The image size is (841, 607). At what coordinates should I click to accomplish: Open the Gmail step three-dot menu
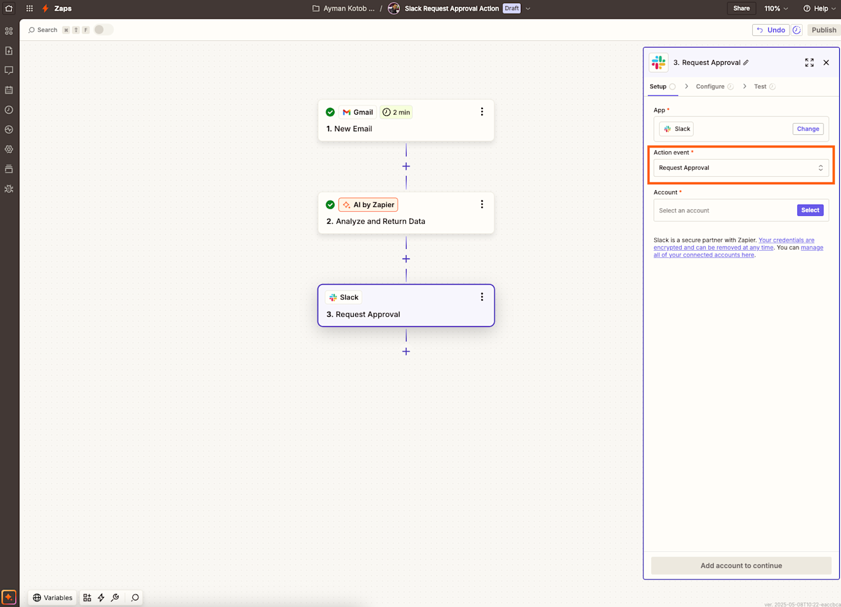coord(482,112)
